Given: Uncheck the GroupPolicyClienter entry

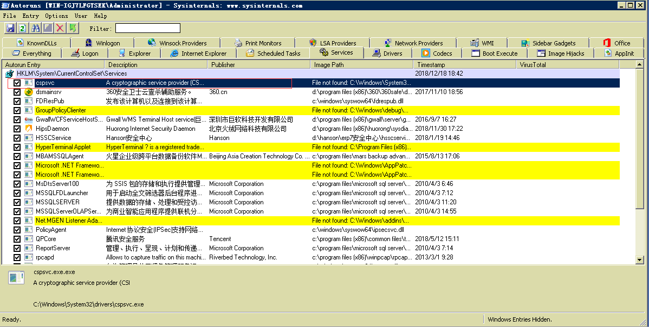Looking at the screenshot, I should tap(17, 110).
